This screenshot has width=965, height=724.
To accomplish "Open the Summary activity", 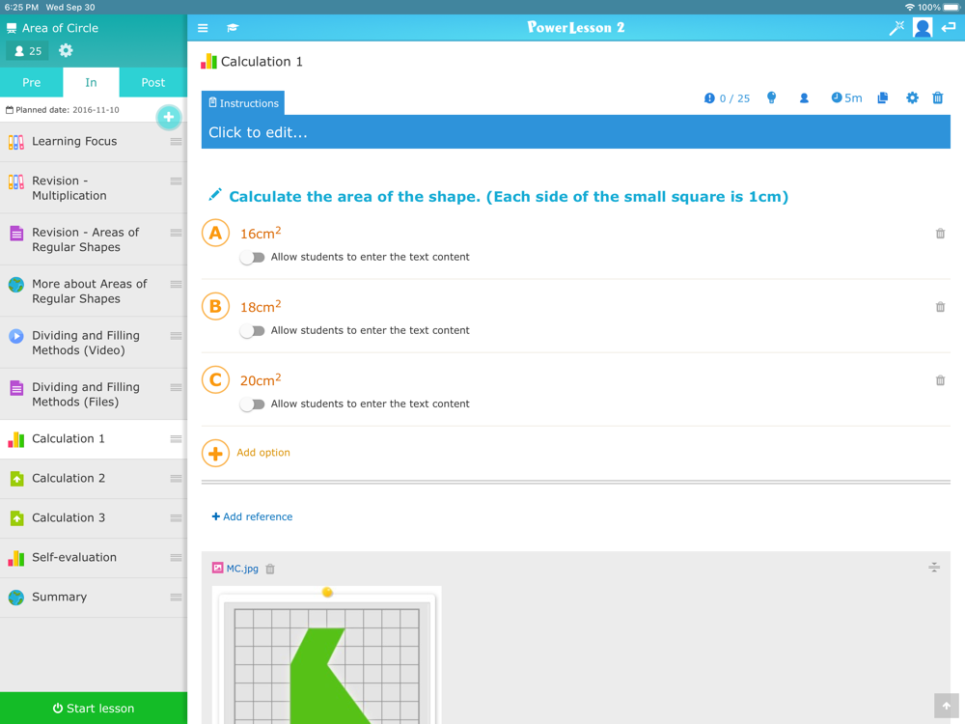I will [94, 598].
